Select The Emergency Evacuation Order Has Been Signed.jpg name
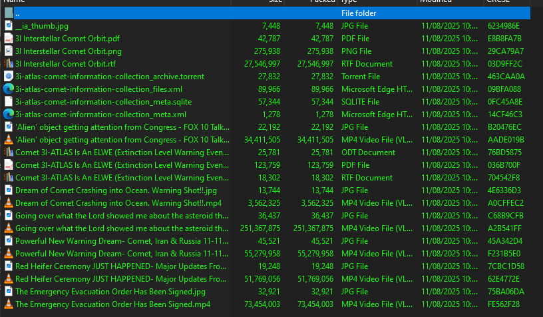Image resolution: width=543 pixels, height=317 pixels. pyautogui.click(x=110, y=292)
